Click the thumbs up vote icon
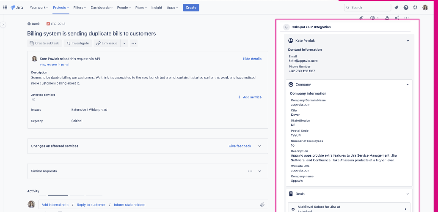 coord(387,18)
